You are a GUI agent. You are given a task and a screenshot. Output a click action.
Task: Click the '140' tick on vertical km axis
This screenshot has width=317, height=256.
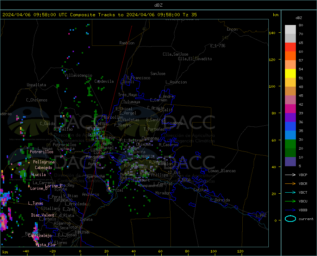[x=272, y=33]
